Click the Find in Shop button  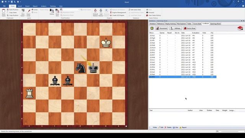pos(189,28)
